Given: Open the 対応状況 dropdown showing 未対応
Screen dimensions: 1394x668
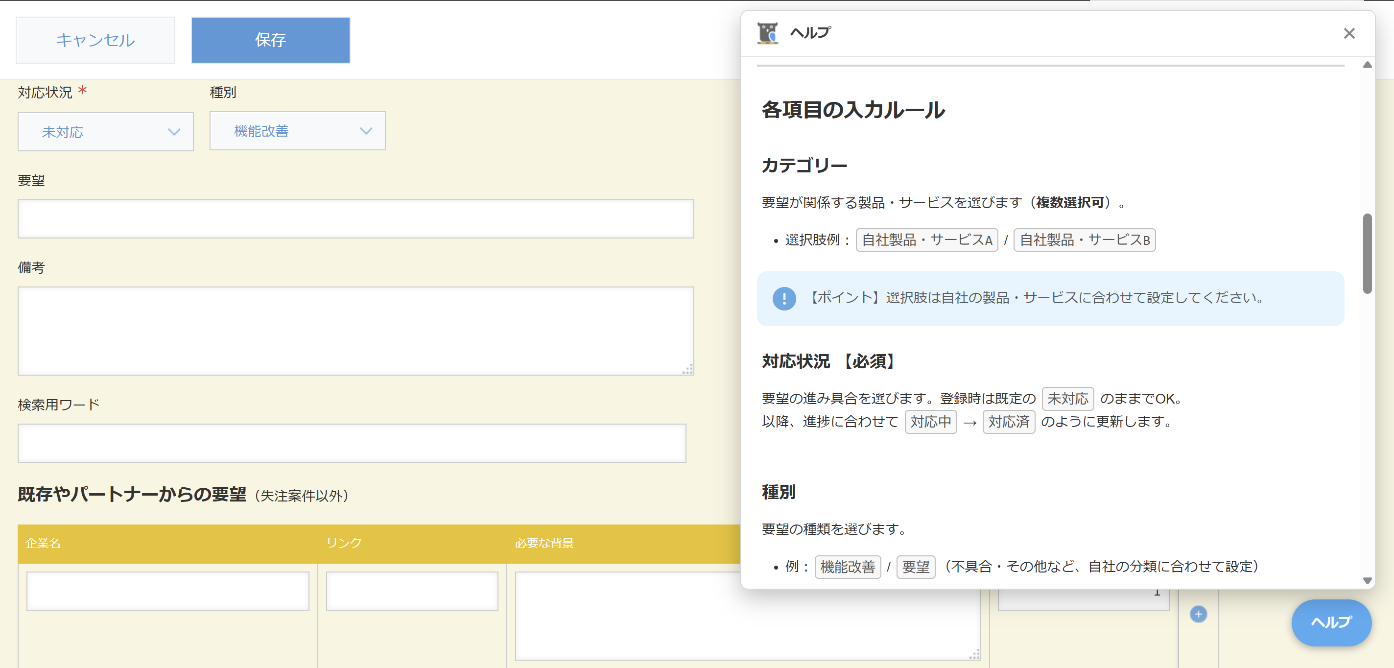Looking at the screenshot, I should [106, 132].
